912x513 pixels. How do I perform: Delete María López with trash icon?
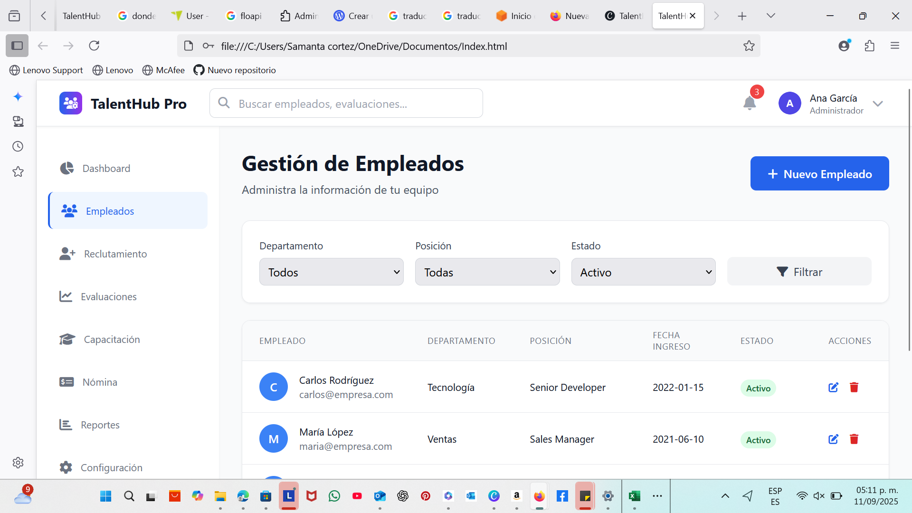(854, 439)
